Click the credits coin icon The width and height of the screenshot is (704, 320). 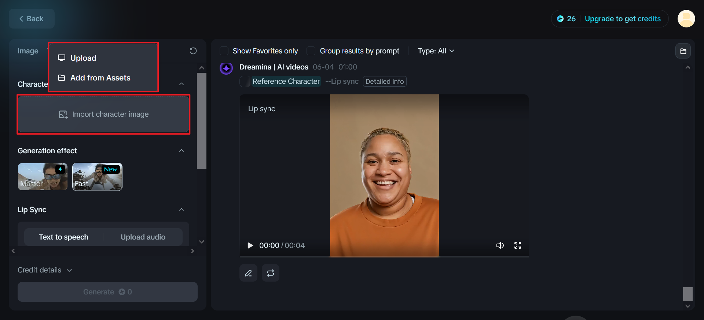coord(560,19)
